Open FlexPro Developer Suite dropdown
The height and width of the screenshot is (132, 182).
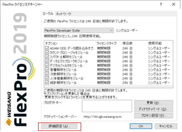(x=79, y=30)
